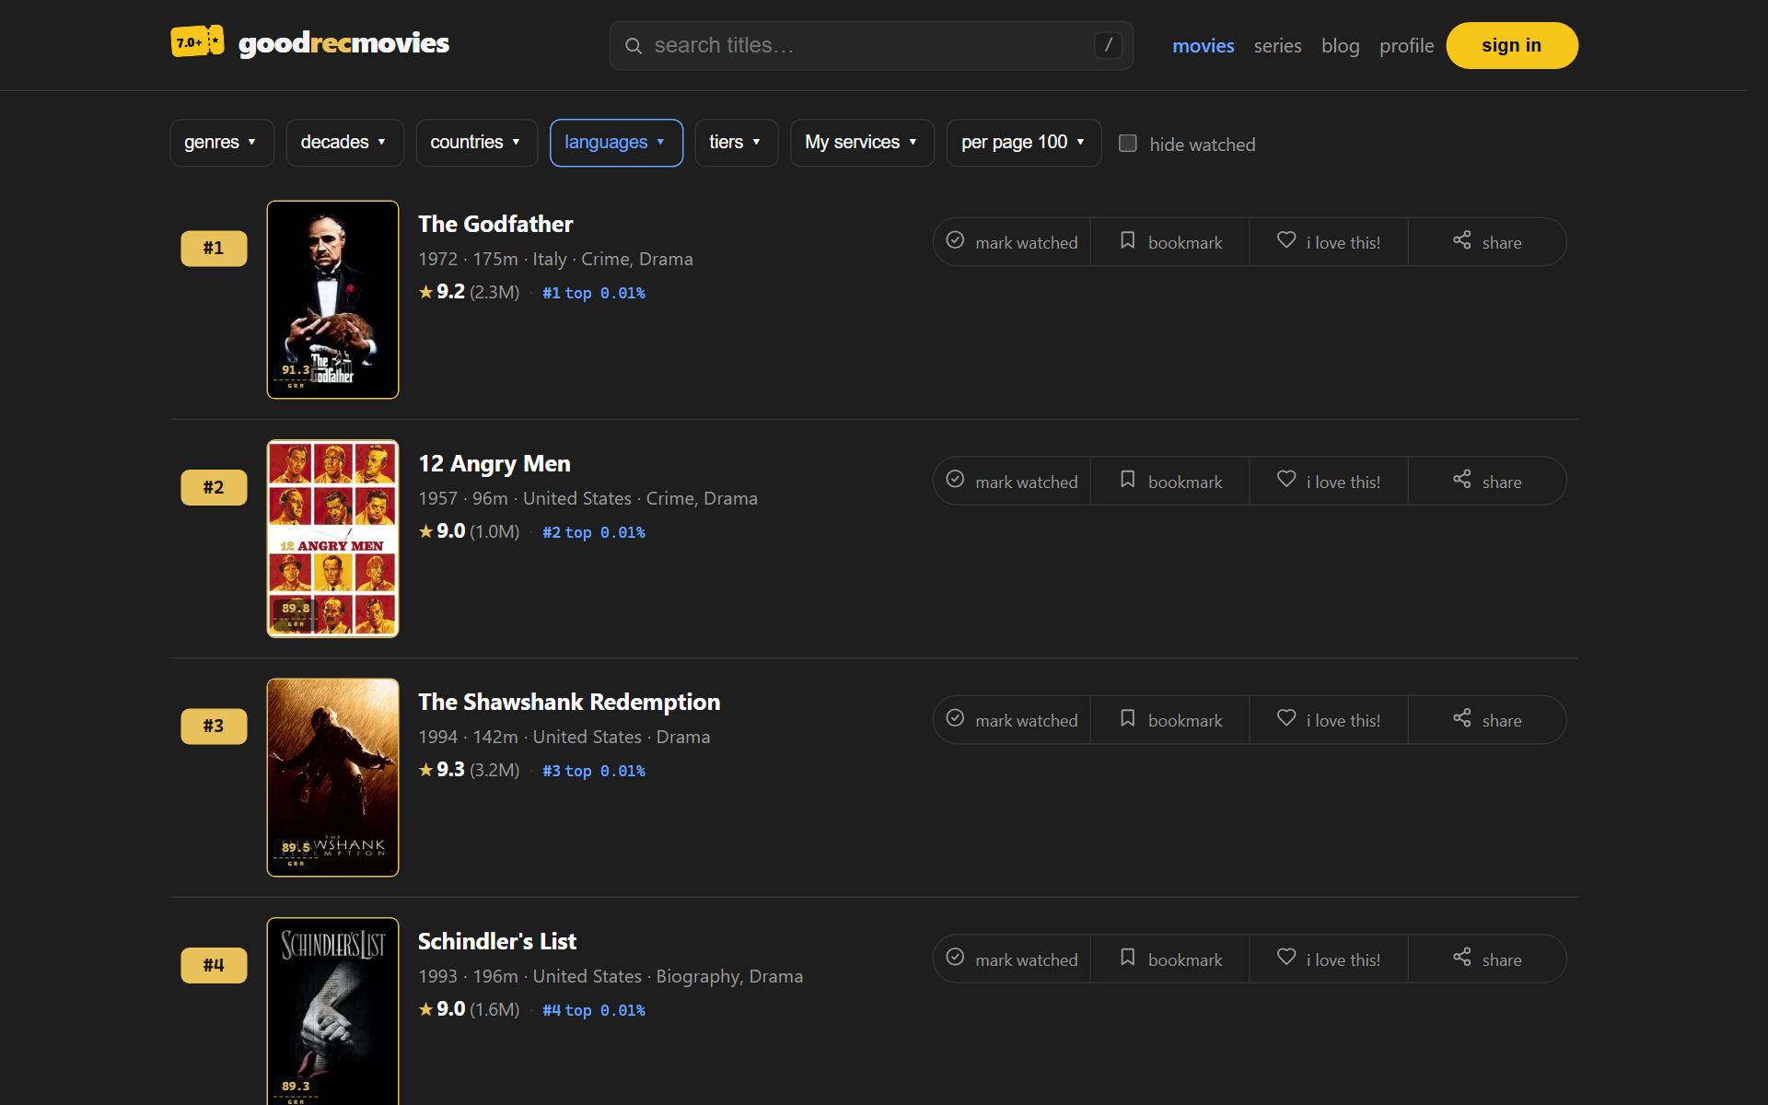Viewport: 1768px width, 1105px height.
Task: Open the genres filter dropdown
Action: click(x=222, y=143)
